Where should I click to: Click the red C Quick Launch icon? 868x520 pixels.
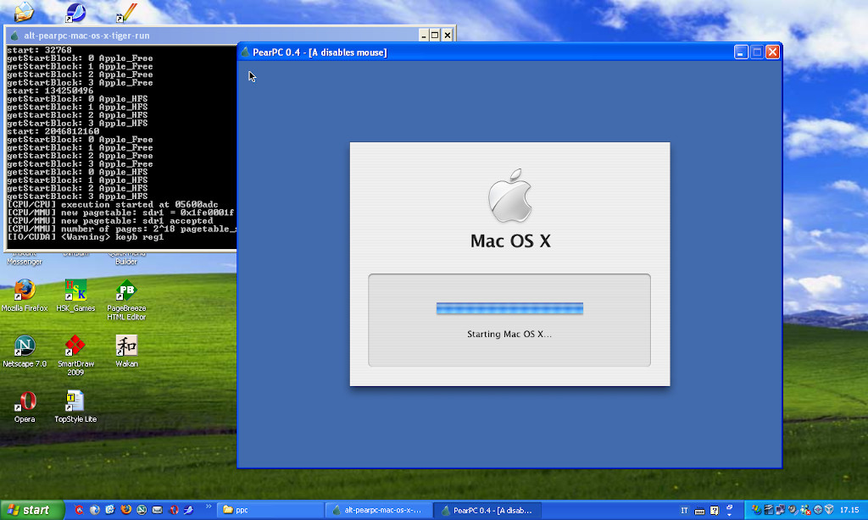[79, 510]
